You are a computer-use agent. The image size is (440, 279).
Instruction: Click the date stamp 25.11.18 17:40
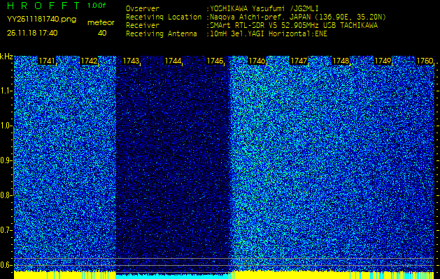click(x=32, y=33)
